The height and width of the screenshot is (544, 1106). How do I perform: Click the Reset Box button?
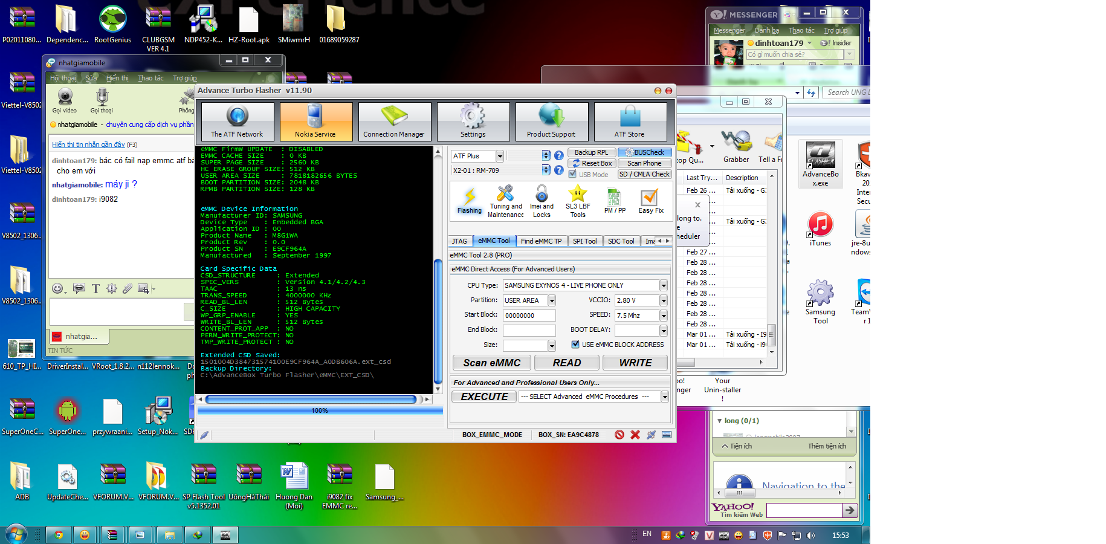(591, 163)
